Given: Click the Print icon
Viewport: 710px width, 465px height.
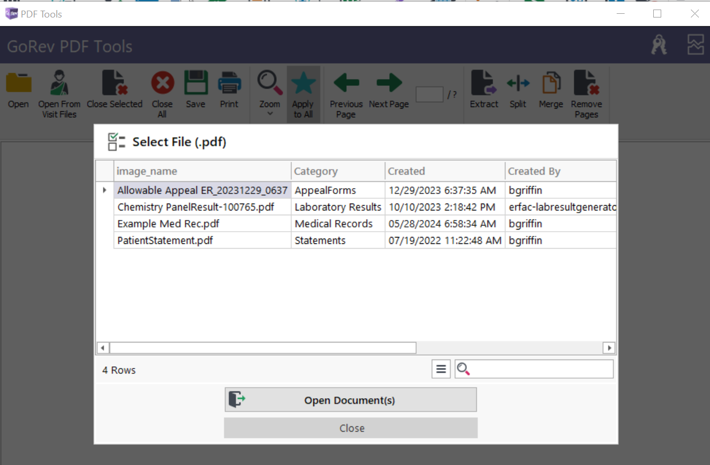Looking at the screenshot, I should (229, 83).
